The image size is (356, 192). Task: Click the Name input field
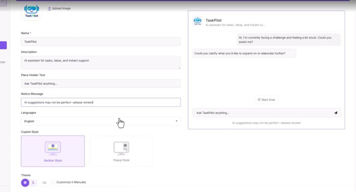(100, 41)
